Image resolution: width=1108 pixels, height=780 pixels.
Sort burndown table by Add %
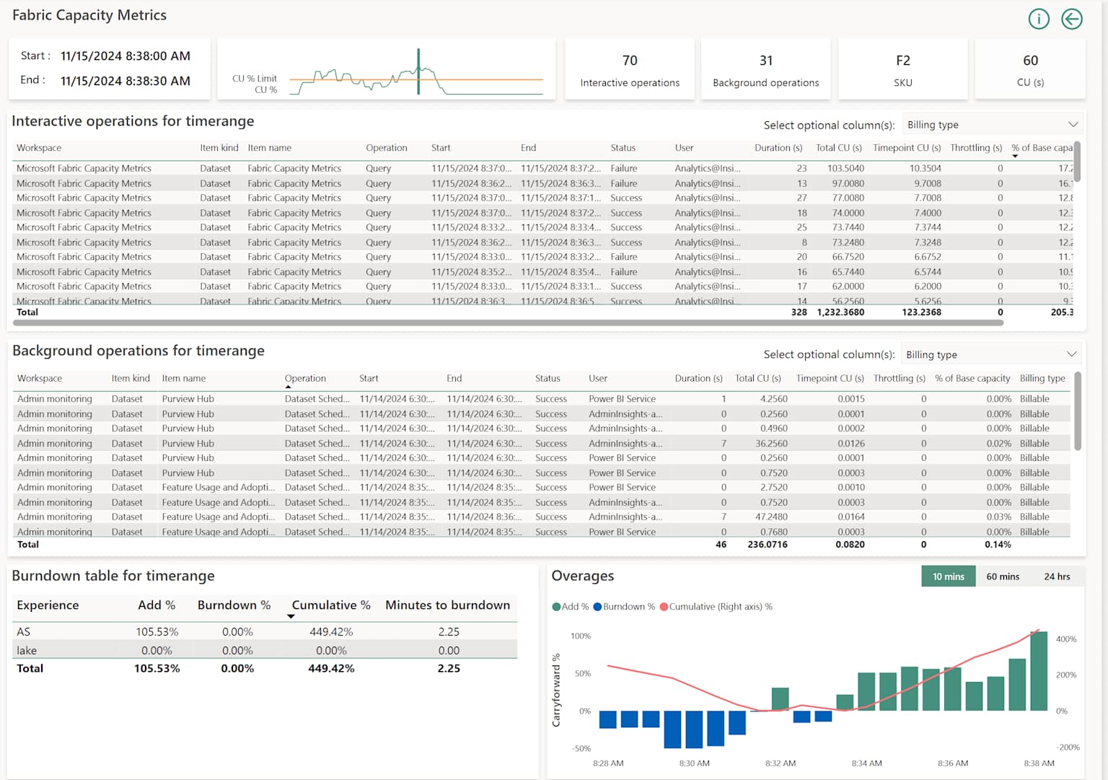pos(157,605)
